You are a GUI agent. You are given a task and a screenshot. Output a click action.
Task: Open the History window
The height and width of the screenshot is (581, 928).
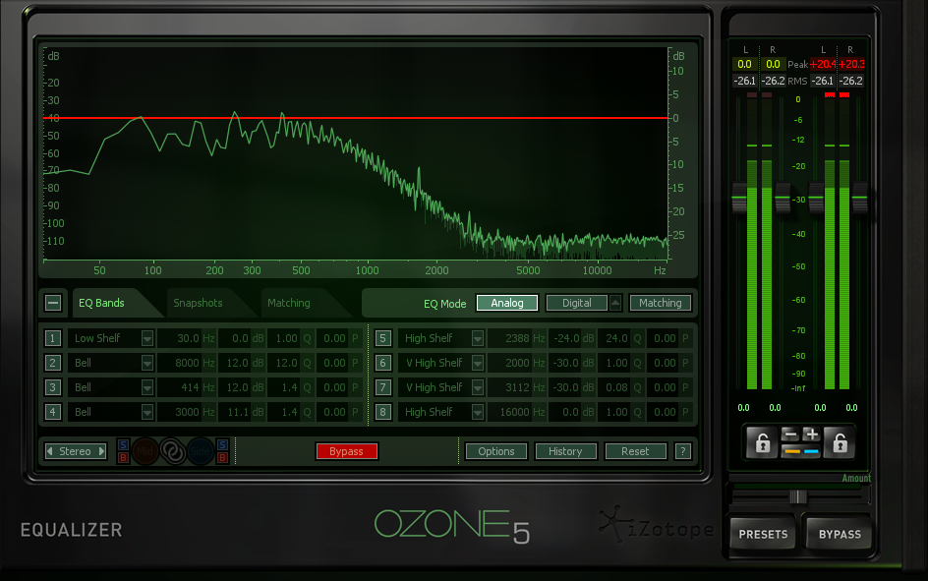565,451
